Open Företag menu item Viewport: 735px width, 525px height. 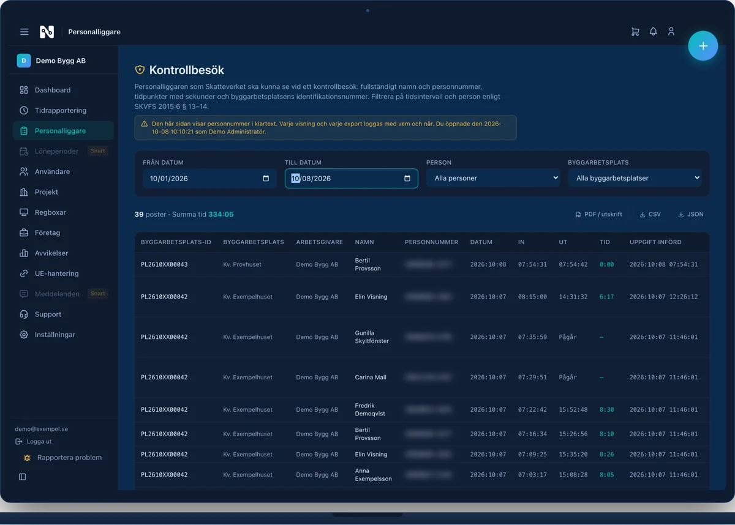63,233
